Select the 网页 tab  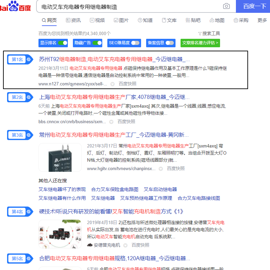(49, 20)
